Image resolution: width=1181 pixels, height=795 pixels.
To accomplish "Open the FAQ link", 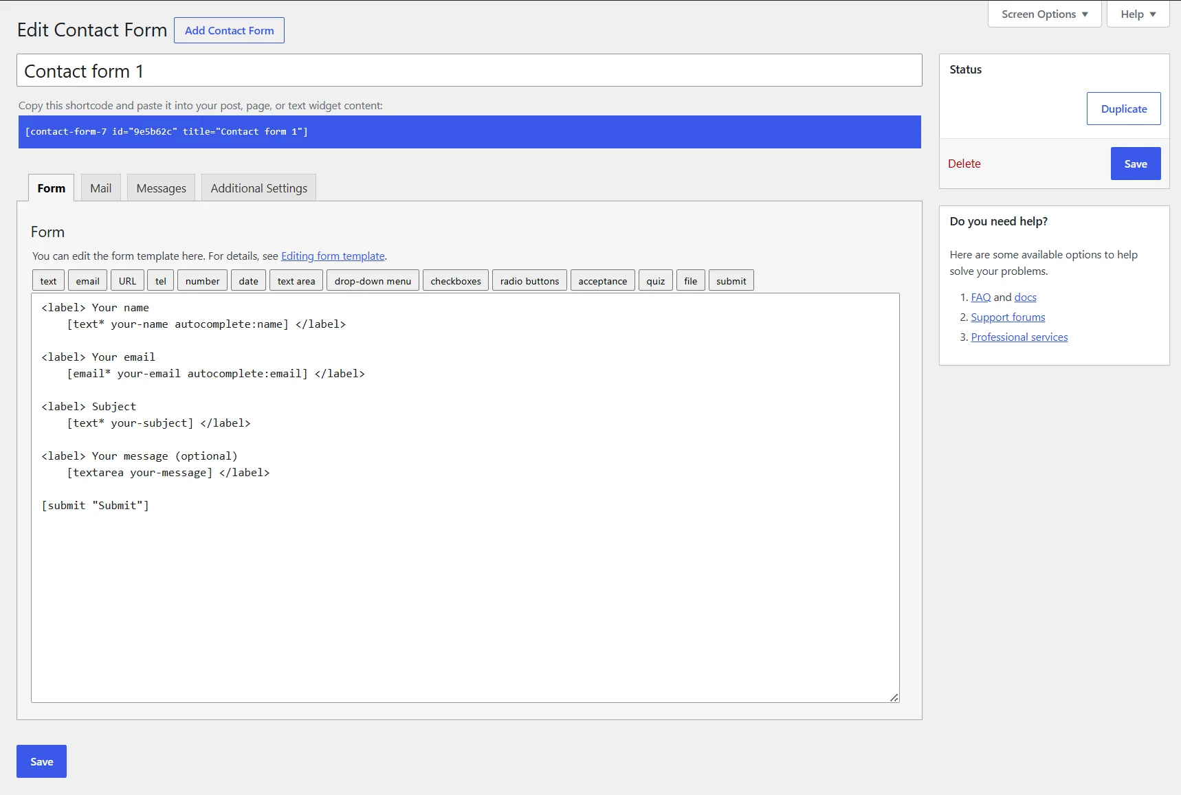I will (981, 297).
